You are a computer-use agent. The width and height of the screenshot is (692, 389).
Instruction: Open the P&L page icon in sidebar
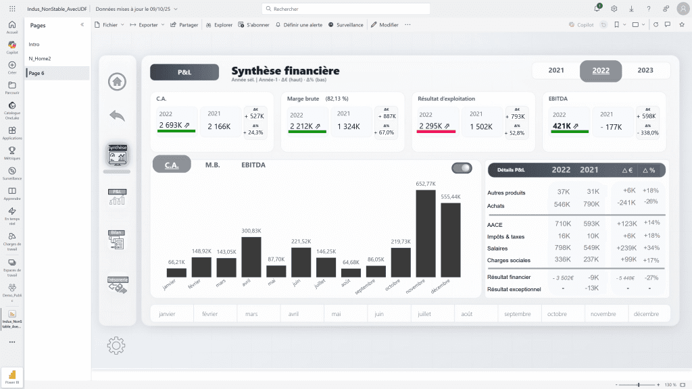point(117,197)
